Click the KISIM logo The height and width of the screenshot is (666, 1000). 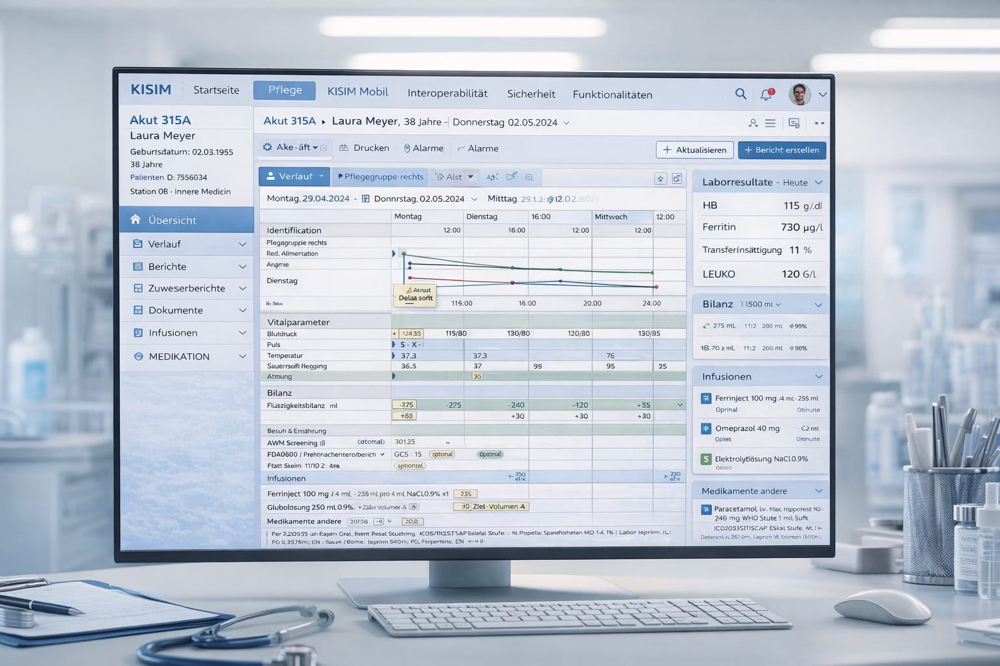[151, 90]
